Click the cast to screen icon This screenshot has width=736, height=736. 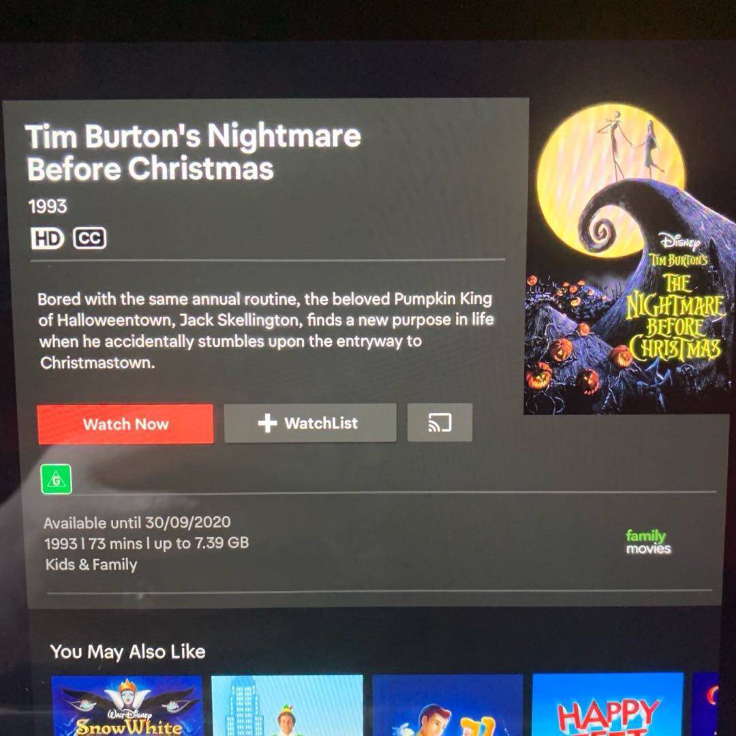tap(440, 423)
